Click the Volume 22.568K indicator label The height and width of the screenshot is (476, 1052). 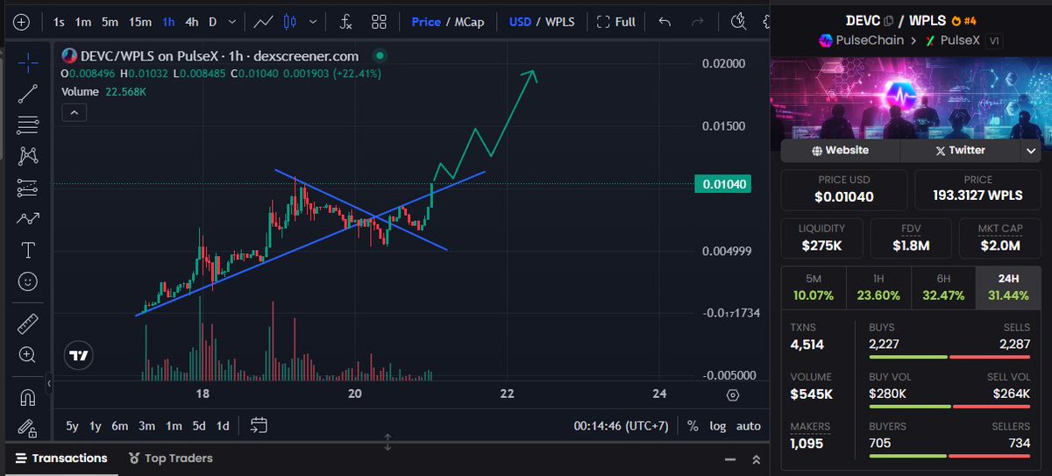(x=103, y=90)
